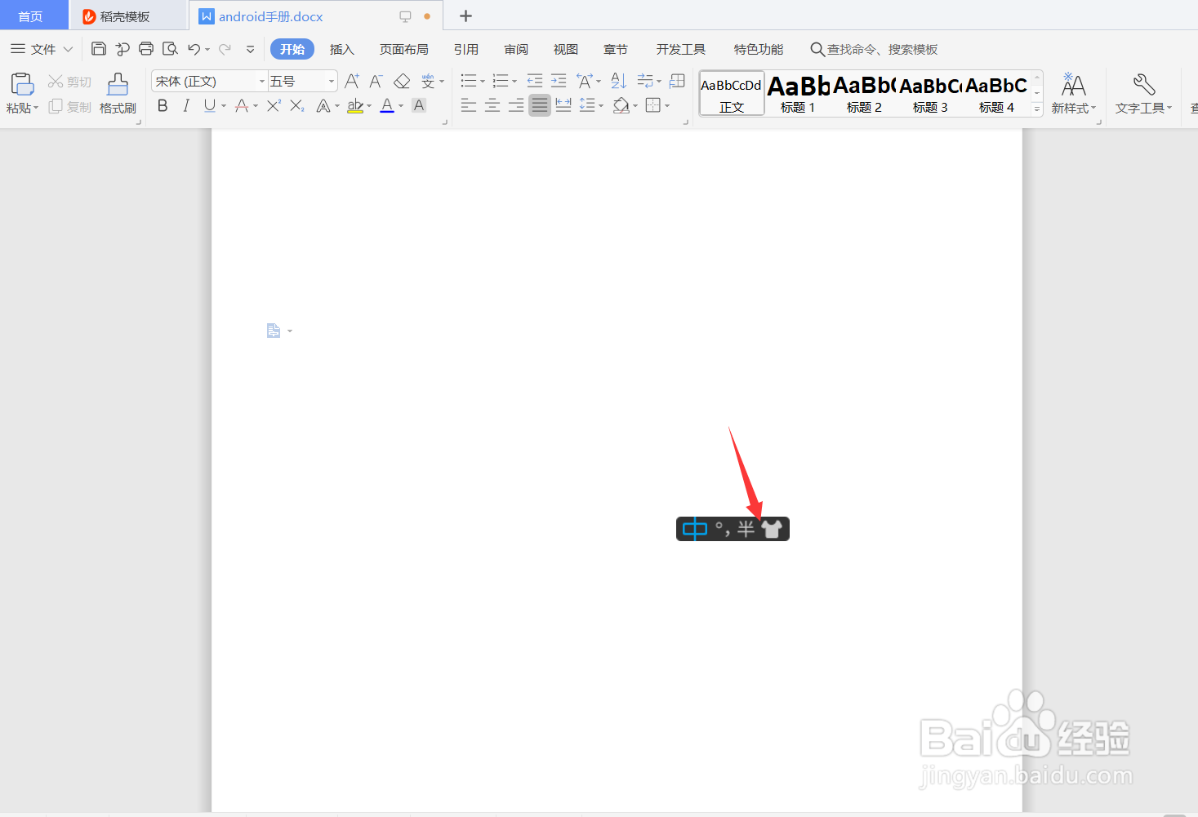Viewport: 1198px width, 817px height.
Task: Select 标题 1 style
Action: coord(798,94)
